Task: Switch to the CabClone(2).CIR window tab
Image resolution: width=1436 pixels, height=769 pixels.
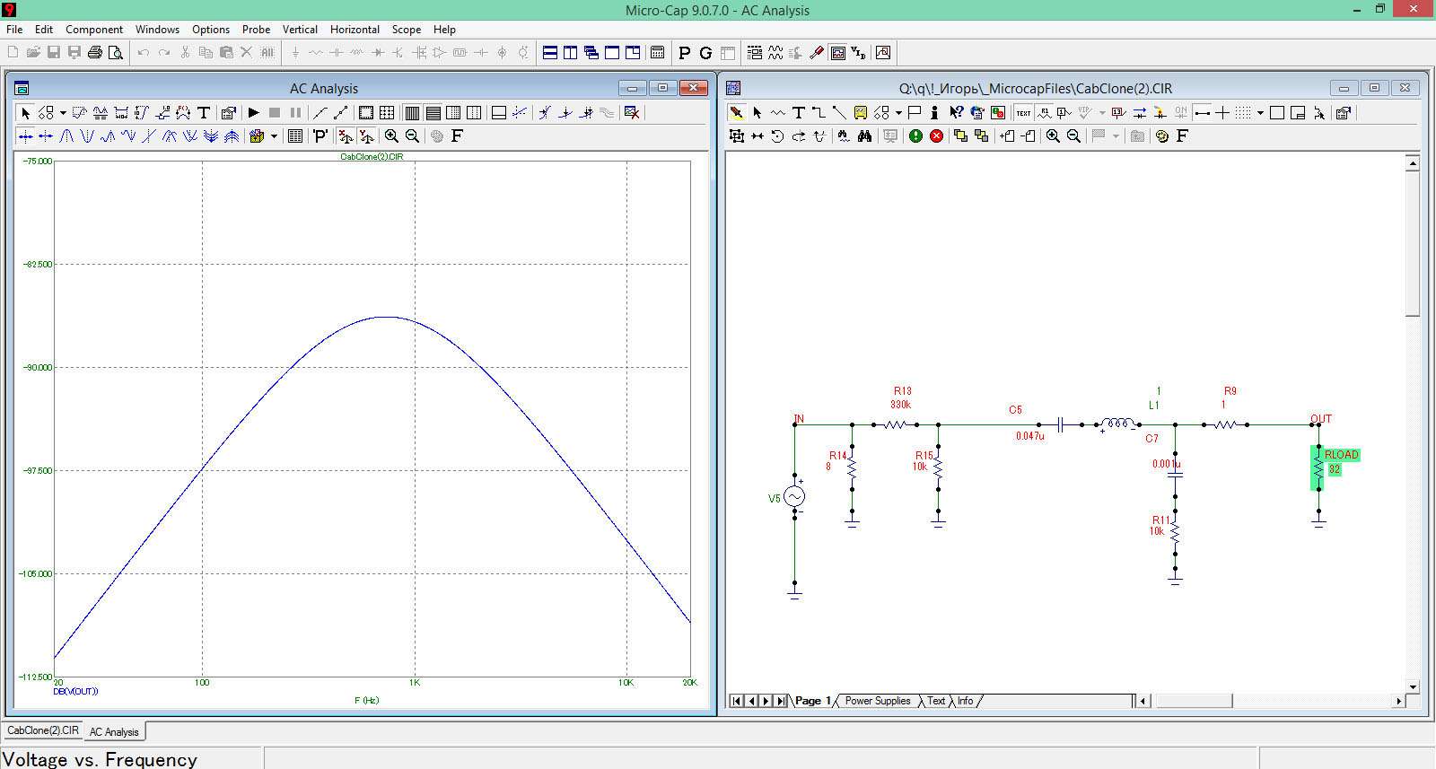Action: [x=43, y=731]
